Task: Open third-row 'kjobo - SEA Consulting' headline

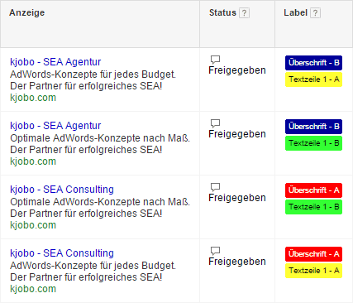Action: [x=62, y=190]
